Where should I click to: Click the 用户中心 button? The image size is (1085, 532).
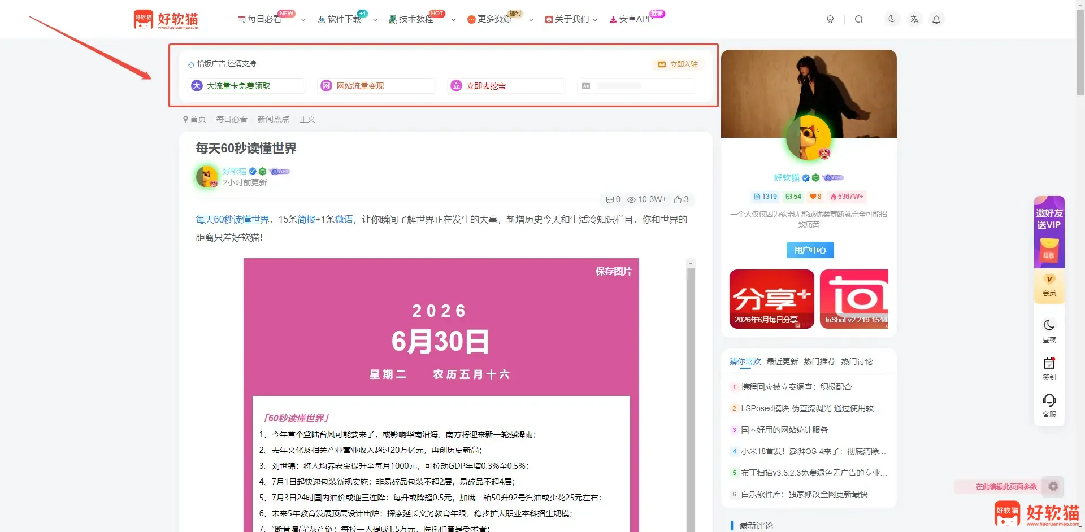[x=810, y=250]
